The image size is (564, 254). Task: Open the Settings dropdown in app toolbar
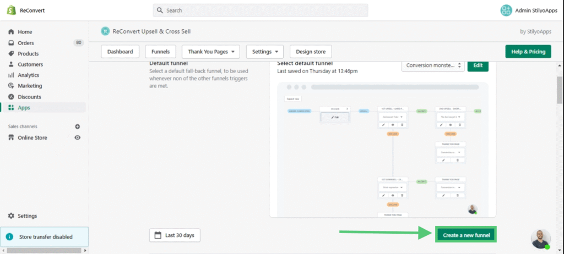point(265,52)
